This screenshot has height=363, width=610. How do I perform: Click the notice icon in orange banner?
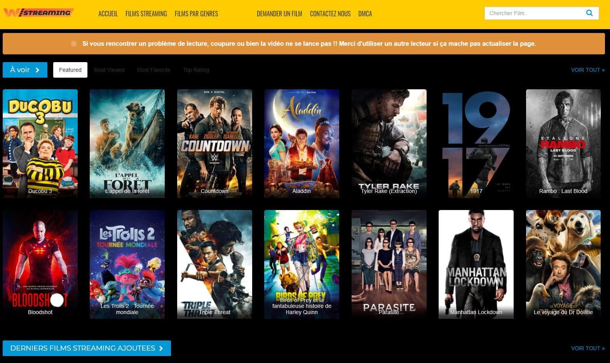(74, 44)
